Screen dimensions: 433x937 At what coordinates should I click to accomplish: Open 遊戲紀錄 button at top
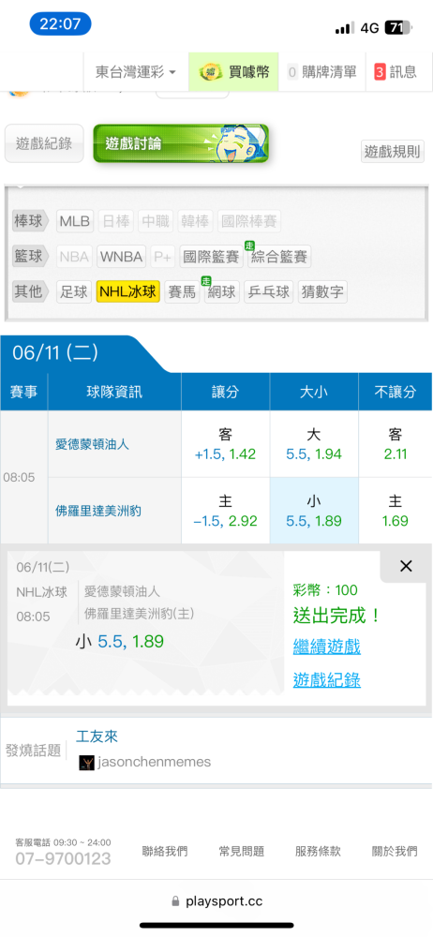coord(44,143)
